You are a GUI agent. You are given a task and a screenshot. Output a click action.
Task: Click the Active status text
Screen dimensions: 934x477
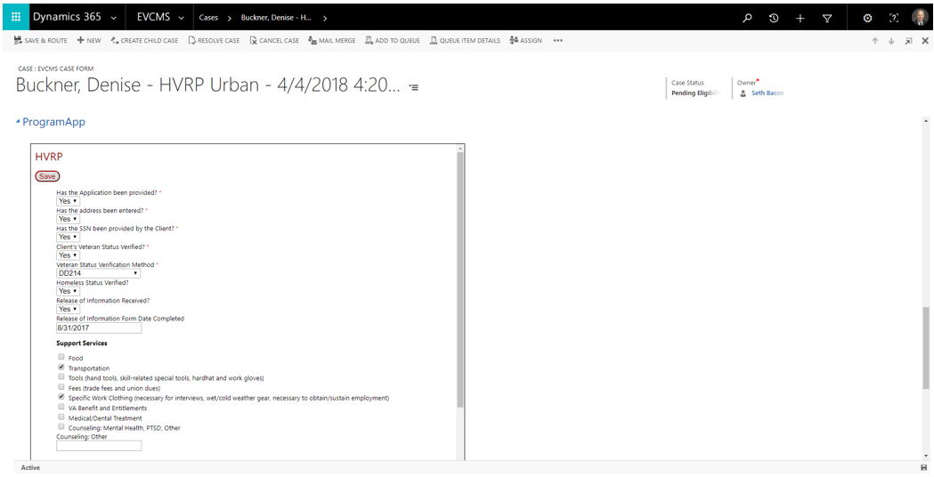pos(30,467)
